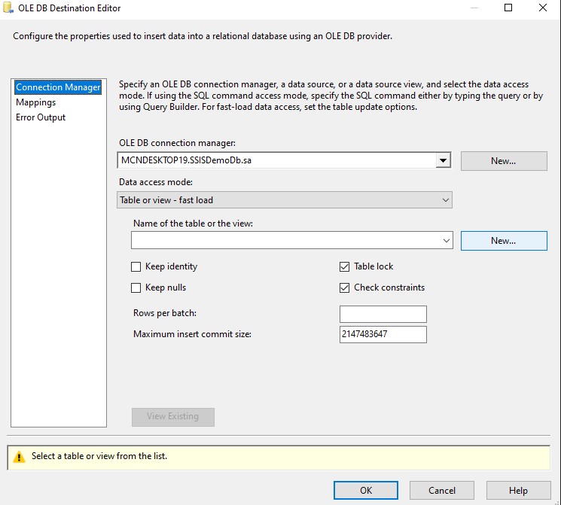
Task: Open the Help button
Action: pyautogui.click(x=518, y=490)
